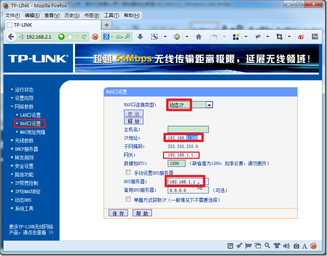This screenshot has width=327, height=256.
Task: Click the badge star toolbar icon
Action: pyautogui.click(x=177, y=37)
